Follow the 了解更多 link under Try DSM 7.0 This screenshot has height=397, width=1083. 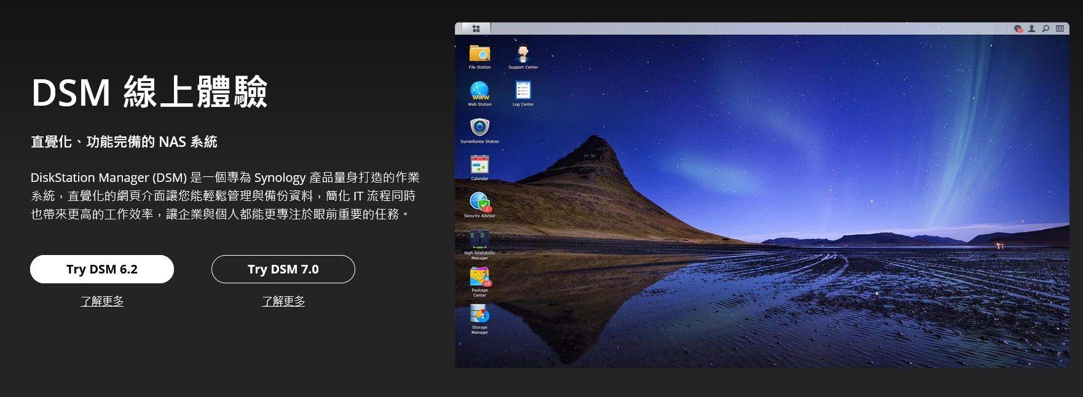(283, 301)
